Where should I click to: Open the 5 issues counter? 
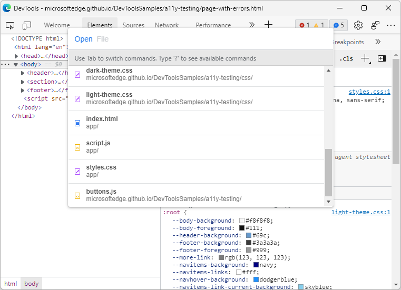tap(339, 25)
